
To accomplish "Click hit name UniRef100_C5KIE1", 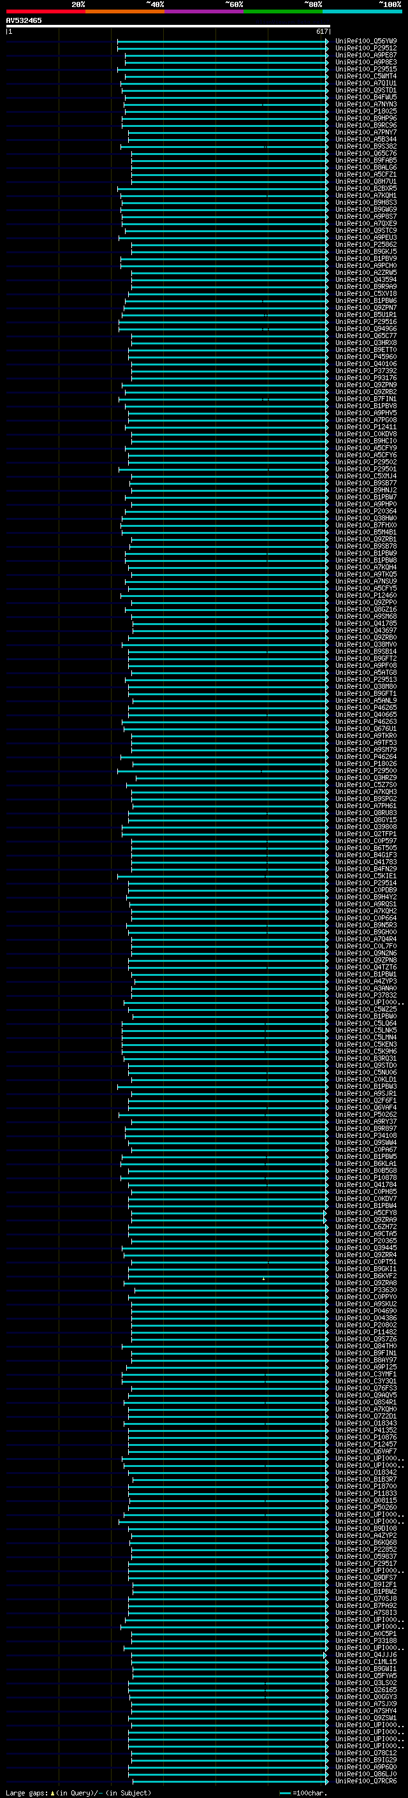I will (366, 876).
